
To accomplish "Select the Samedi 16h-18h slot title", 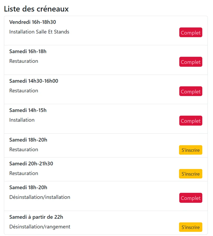I will pos(28,52).
